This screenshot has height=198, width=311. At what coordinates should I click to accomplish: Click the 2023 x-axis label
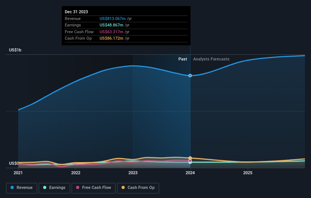coord(133,173)
